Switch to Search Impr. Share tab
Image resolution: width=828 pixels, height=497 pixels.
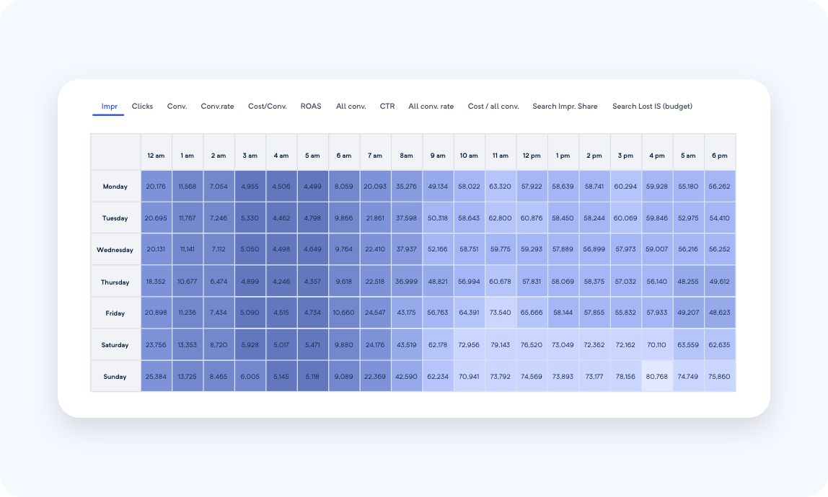click(x=564, y=106)
